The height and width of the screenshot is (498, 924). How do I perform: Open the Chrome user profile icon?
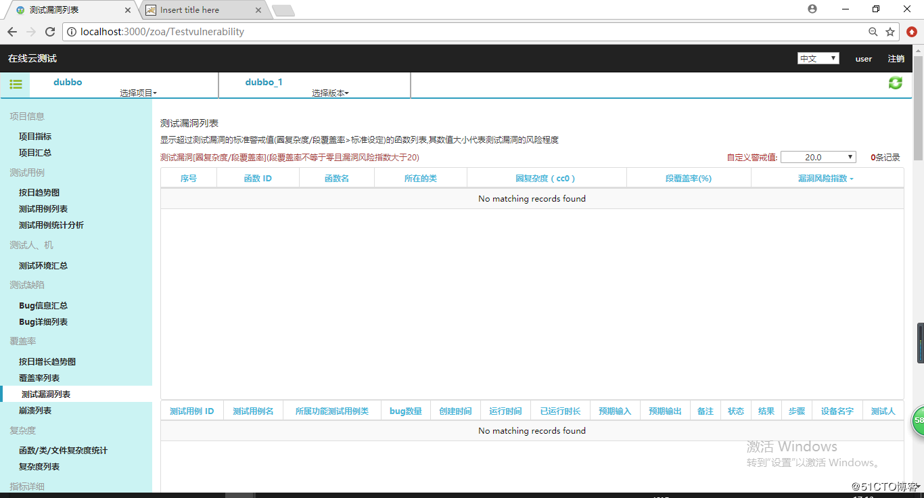point(812,9)
